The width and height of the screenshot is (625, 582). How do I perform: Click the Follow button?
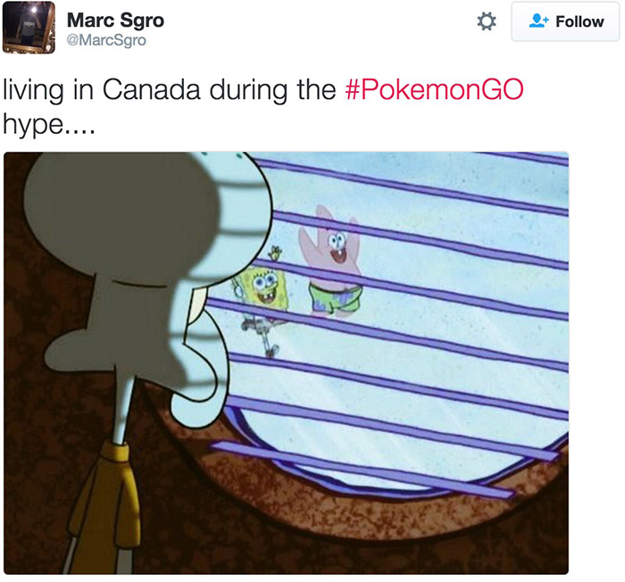click(565, 21)
